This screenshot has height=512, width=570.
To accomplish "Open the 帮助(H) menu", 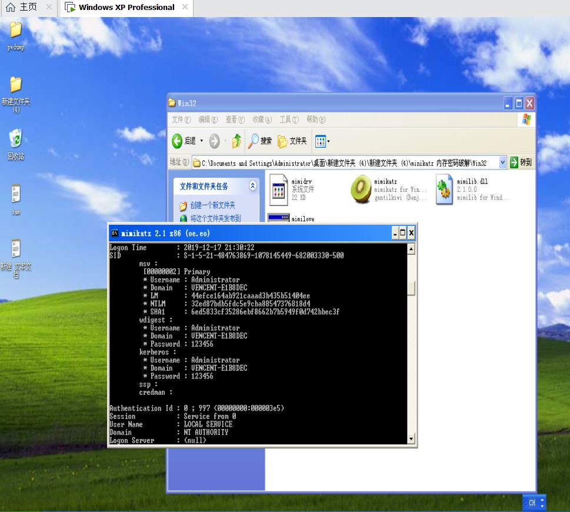I will [316, 119].
